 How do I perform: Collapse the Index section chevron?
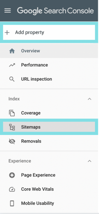(89, 99)
